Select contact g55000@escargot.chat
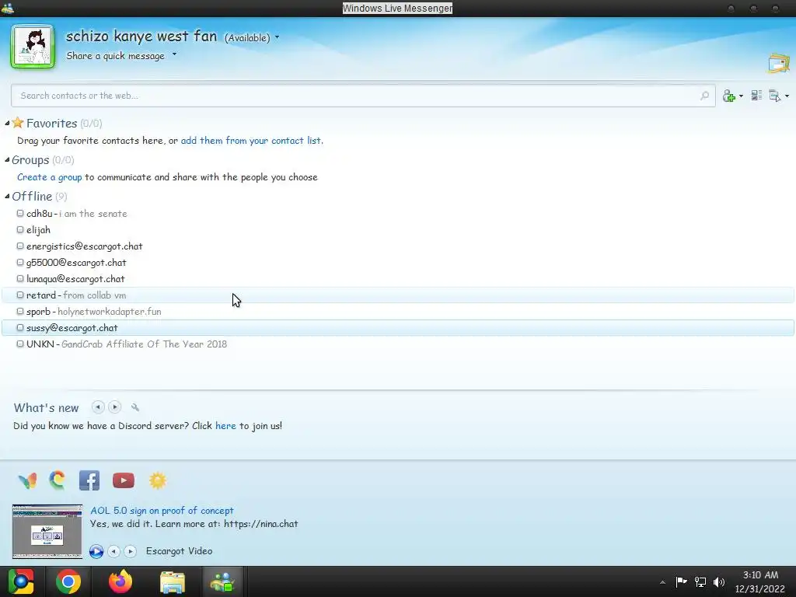The height and width of the screenshot is (597, 796). pos(398,263)
